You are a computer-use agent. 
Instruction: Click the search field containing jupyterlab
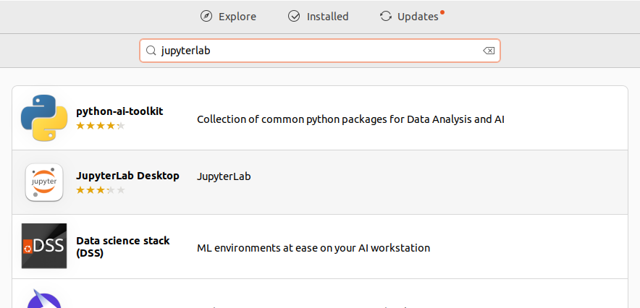point(319,51)
